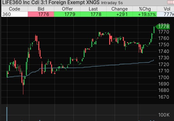The height and width of the screenshot is (121, 174).
Task: Click the latest green candle at chart right
Action: coord(154,30)
